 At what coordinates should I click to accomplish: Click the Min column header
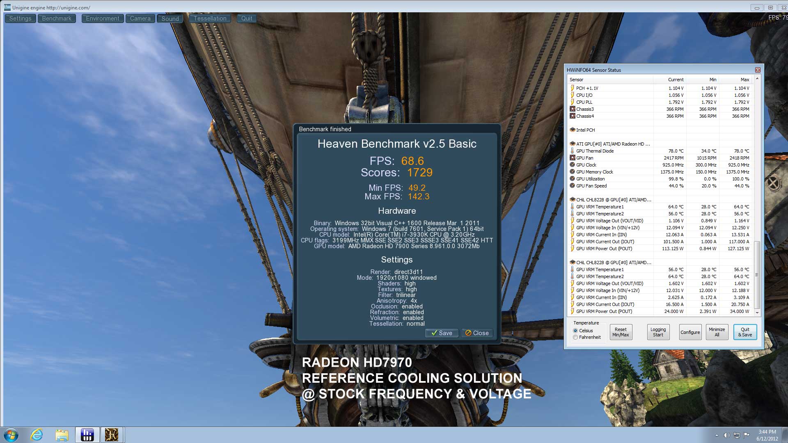click(702, 80)
